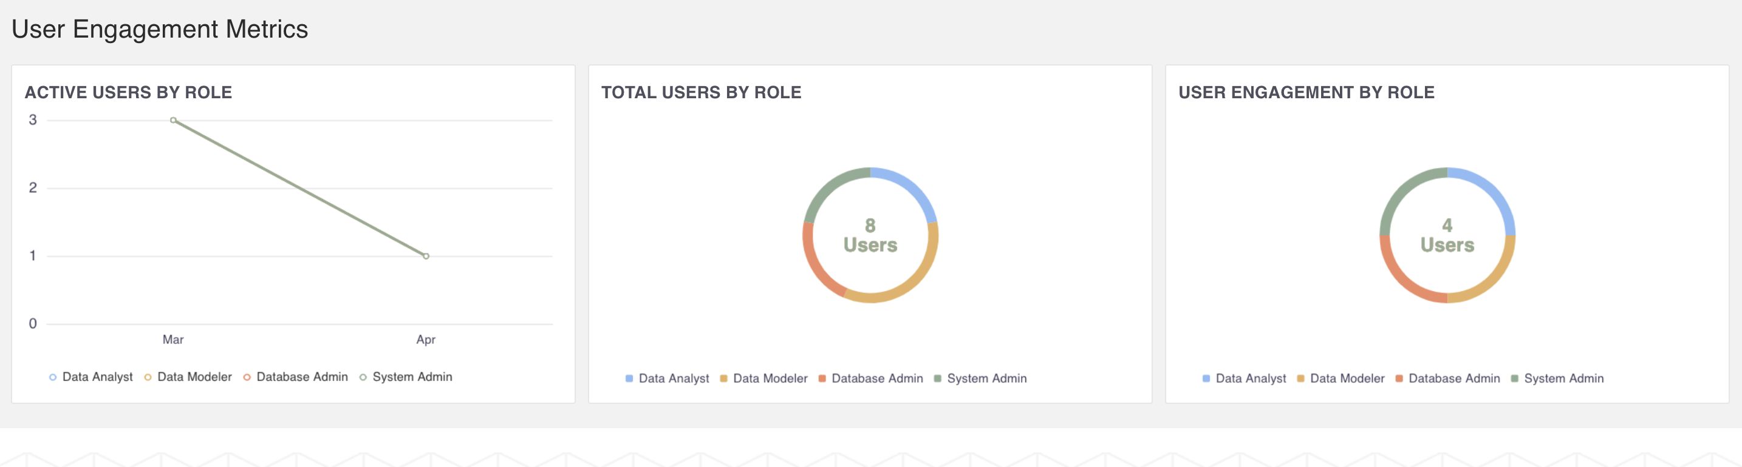Click the y-axis value '1'
The width and height of the screenshot is (1742, 467).
pyautogui.click(x=32, y=256)
